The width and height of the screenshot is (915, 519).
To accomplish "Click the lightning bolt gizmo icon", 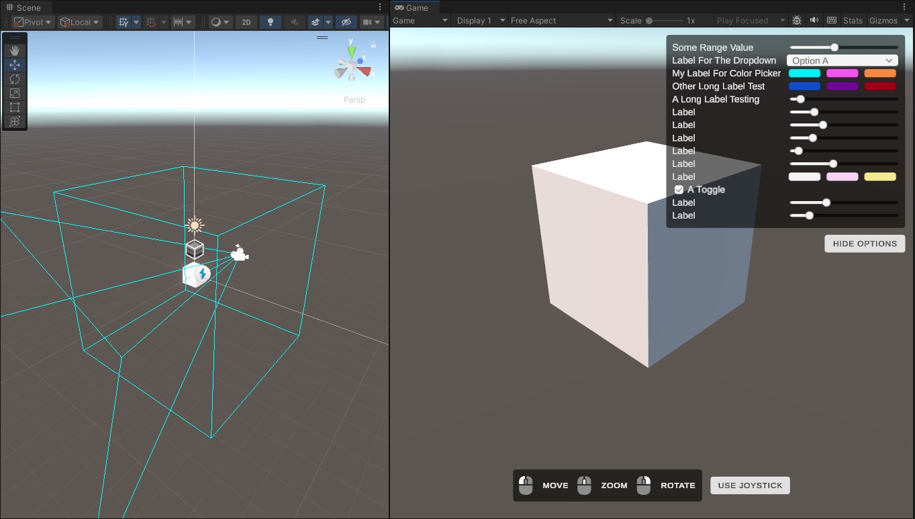I will (x=202, y=274).
